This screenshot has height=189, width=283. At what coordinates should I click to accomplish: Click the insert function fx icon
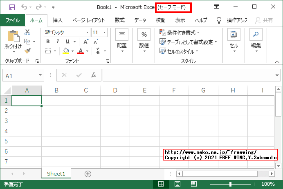coord(94,75)
